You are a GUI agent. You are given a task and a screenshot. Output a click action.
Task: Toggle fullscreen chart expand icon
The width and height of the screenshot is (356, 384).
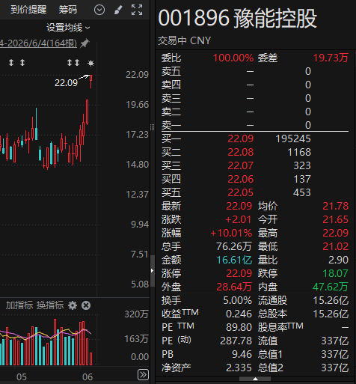[137, 10]
